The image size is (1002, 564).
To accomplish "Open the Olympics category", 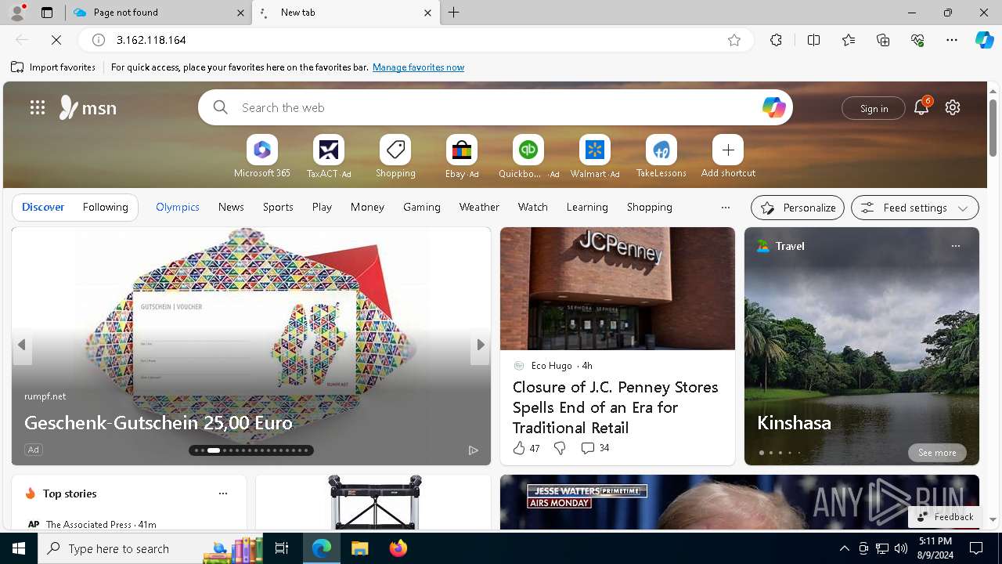I will coord(178,207).
